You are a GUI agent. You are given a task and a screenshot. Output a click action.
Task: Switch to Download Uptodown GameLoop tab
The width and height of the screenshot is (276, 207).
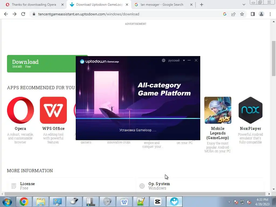99,5
